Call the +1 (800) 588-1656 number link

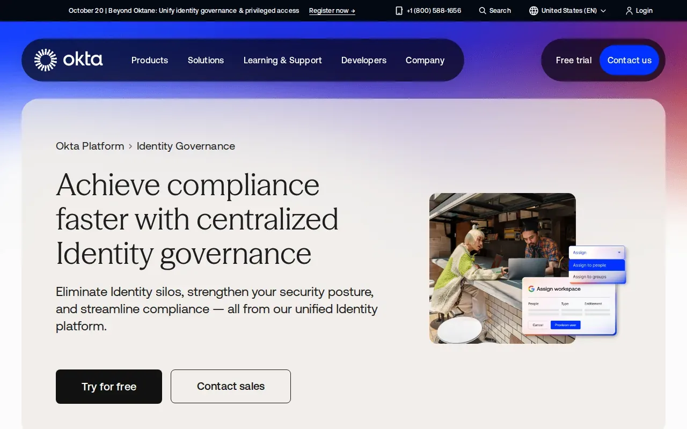pyautogui.click(x=434, y=11)
